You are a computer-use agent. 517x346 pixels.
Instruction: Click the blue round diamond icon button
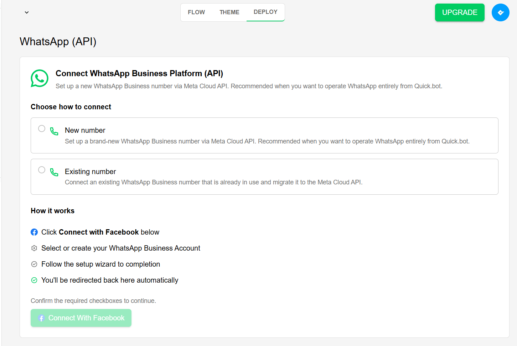tap(500, 12)
